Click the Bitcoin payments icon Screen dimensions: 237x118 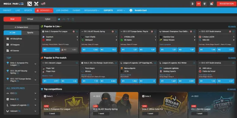(192, 4)
